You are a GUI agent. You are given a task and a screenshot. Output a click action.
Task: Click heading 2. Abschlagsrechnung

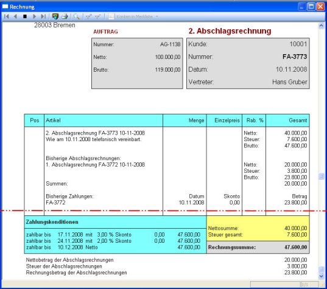pos(230,31)
